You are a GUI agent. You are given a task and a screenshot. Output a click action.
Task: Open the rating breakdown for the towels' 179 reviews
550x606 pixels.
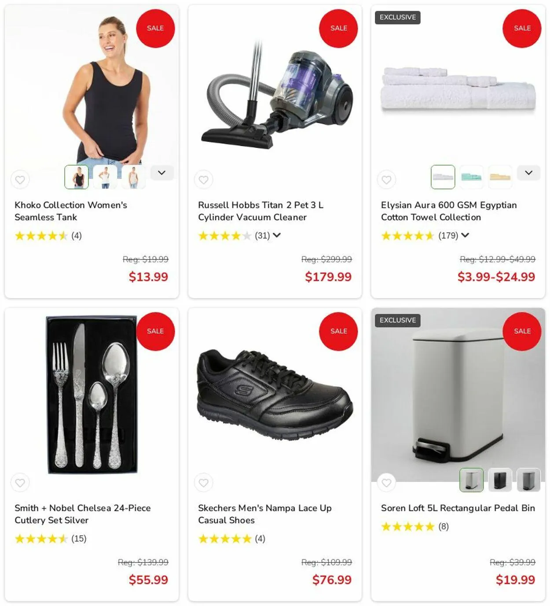point(465,235)
